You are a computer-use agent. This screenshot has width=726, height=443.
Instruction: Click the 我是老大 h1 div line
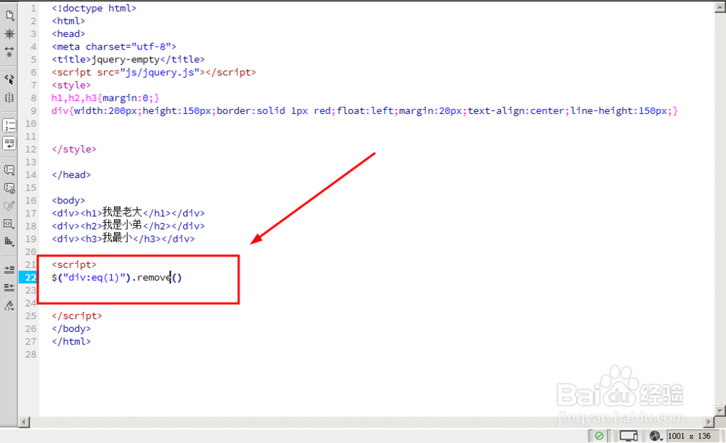pos(129,213)
